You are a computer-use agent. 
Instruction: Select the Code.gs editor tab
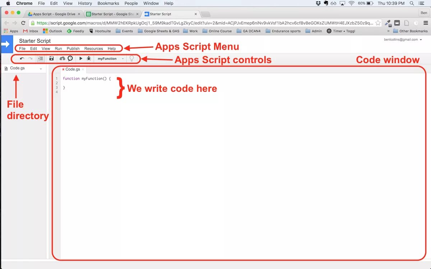(x=73, y=69)
